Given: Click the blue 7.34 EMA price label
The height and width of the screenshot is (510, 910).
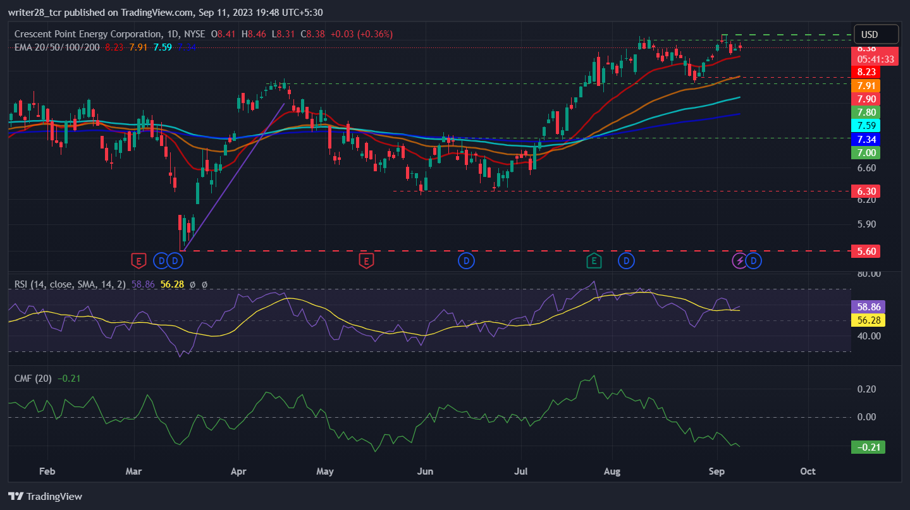Looking at the screenshot, I should [866, 139].
